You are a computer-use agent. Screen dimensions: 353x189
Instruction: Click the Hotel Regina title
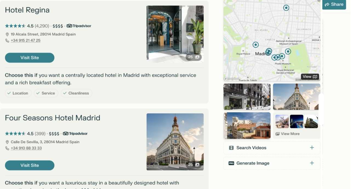27,10
